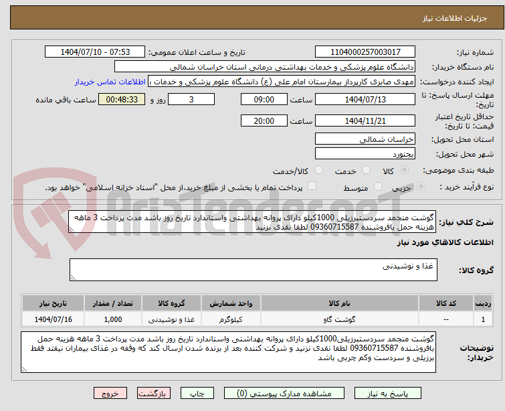Click the need date cell 1404/07/16
The width and height of the screenshot is (505, 411).
53,319
